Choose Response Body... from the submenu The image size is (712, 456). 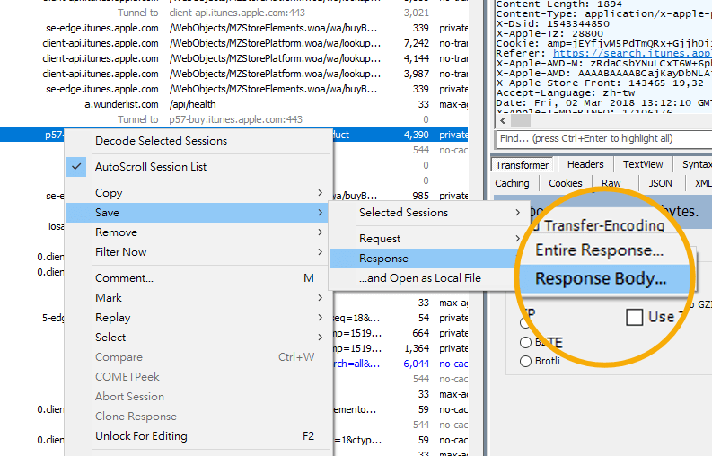coord(601,278)
